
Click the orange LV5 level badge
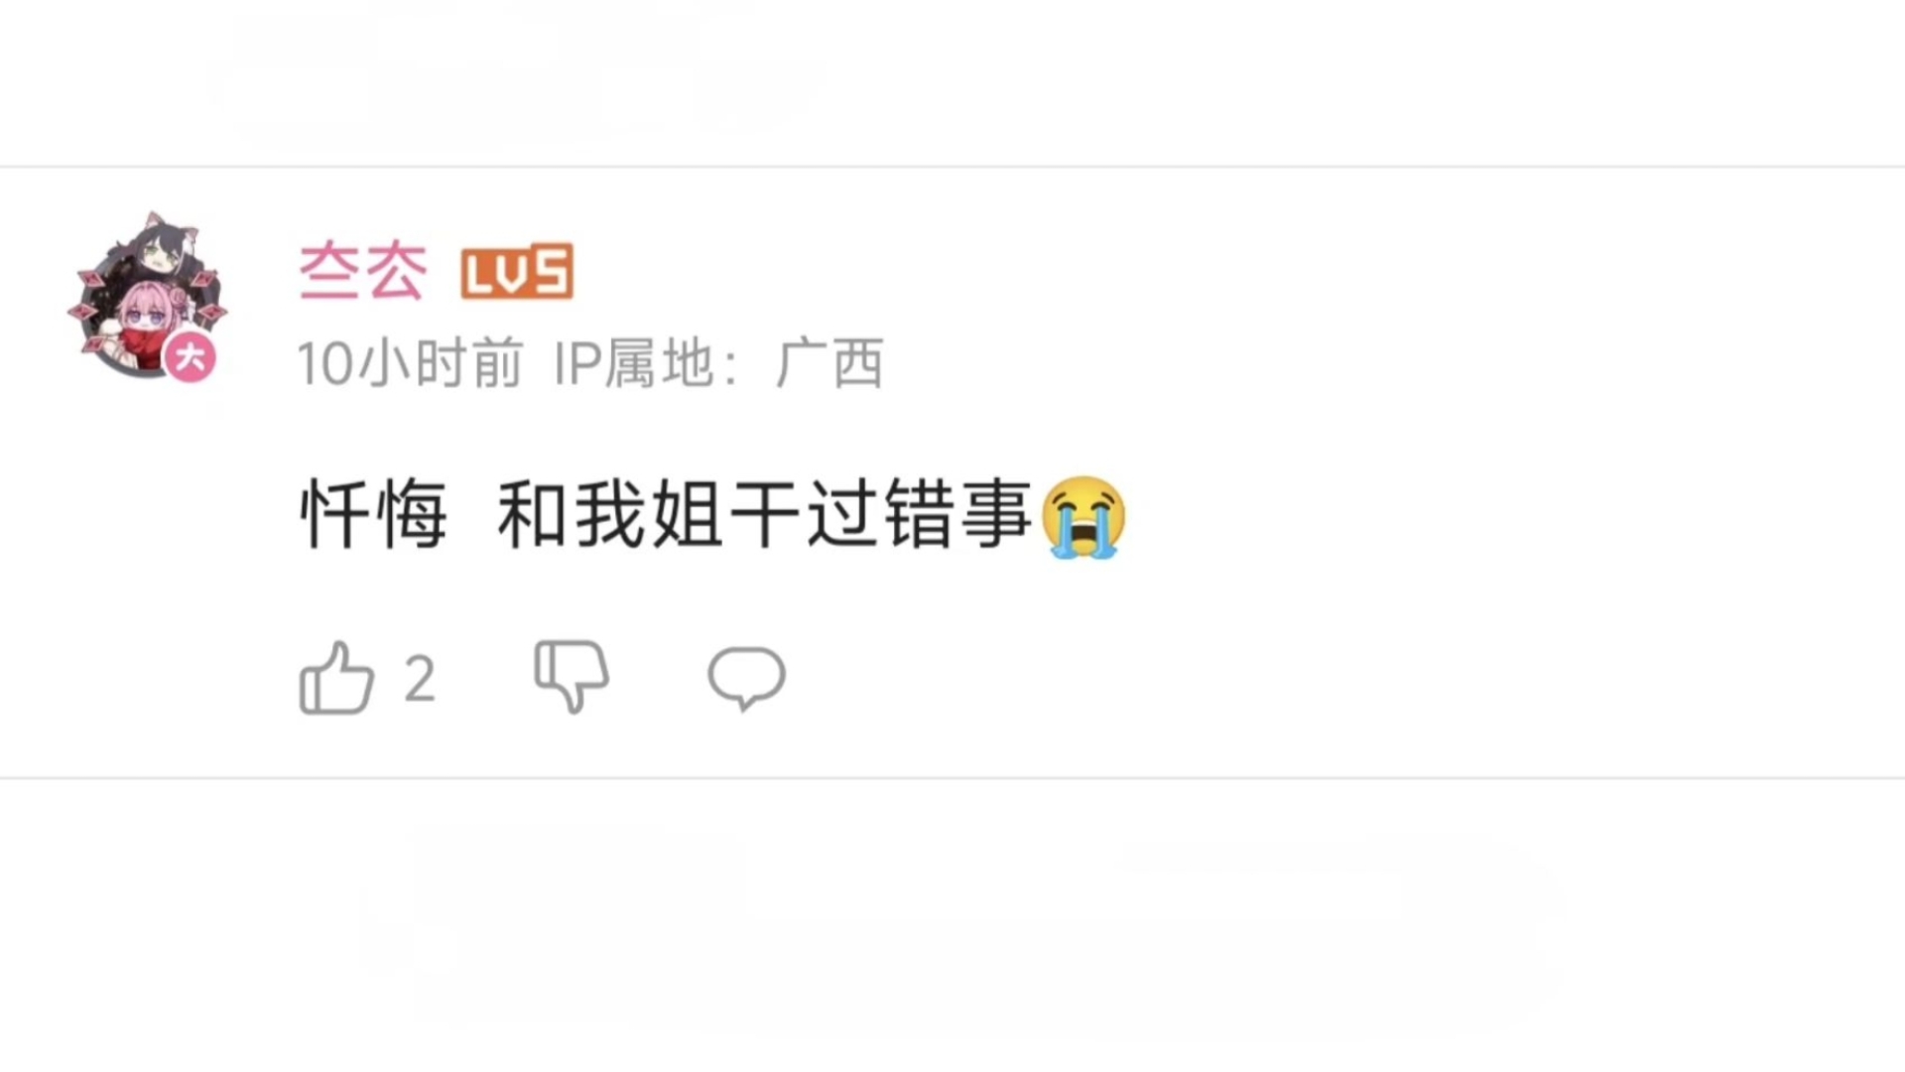[517, 271]
